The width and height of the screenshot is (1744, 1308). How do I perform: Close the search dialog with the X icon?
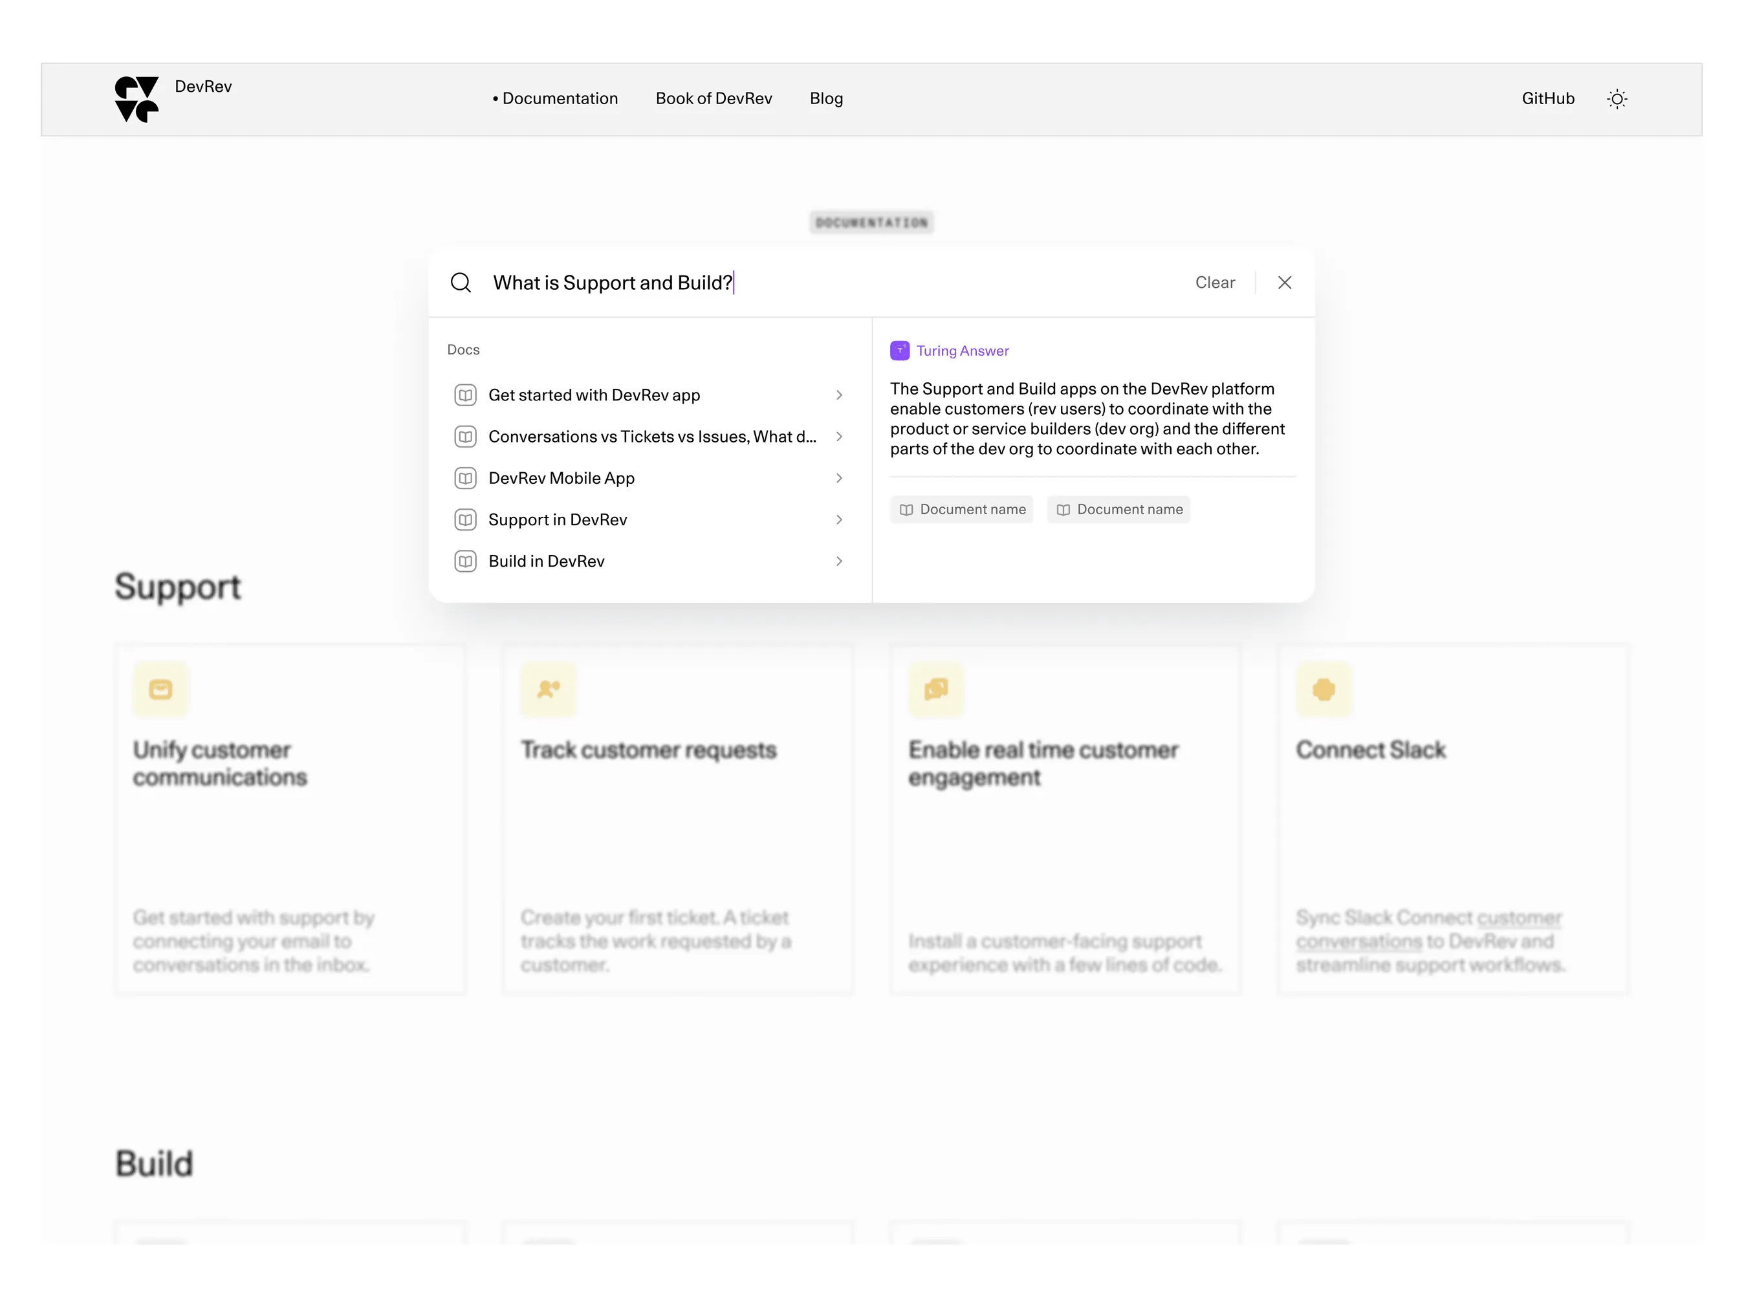tap(1285, 282)
